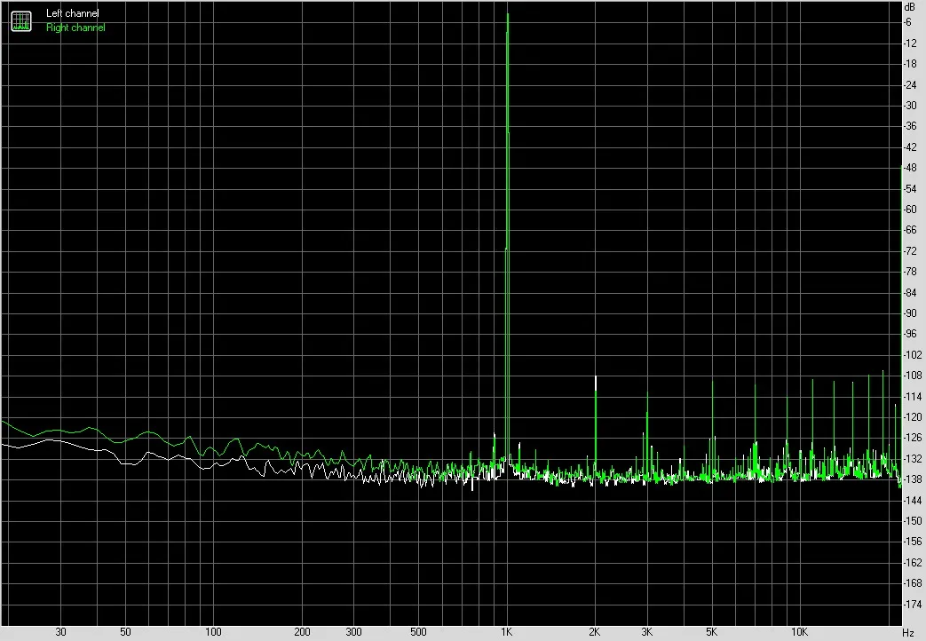The height and width of the screenshot is (641, 926).
Task: Click the "1K" frequency axis label
Action: (x=507, y=631)
